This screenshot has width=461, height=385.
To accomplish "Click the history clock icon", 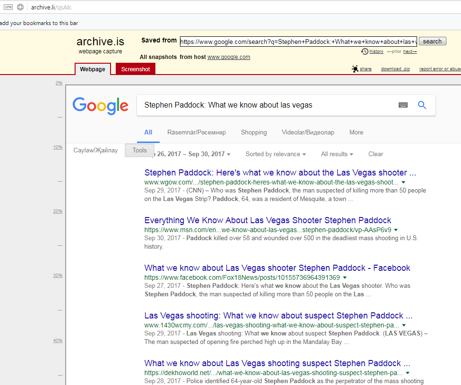I will coord(365,51).
